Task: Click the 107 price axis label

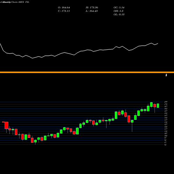Action: (166, 133)
